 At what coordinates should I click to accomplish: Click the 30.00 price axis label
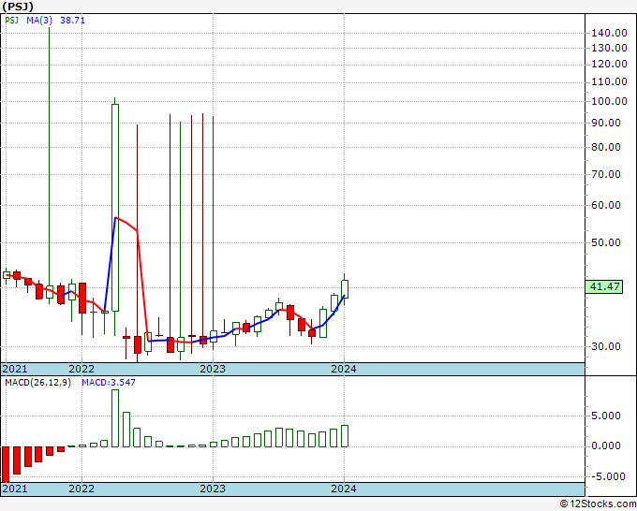coord(606,346)
